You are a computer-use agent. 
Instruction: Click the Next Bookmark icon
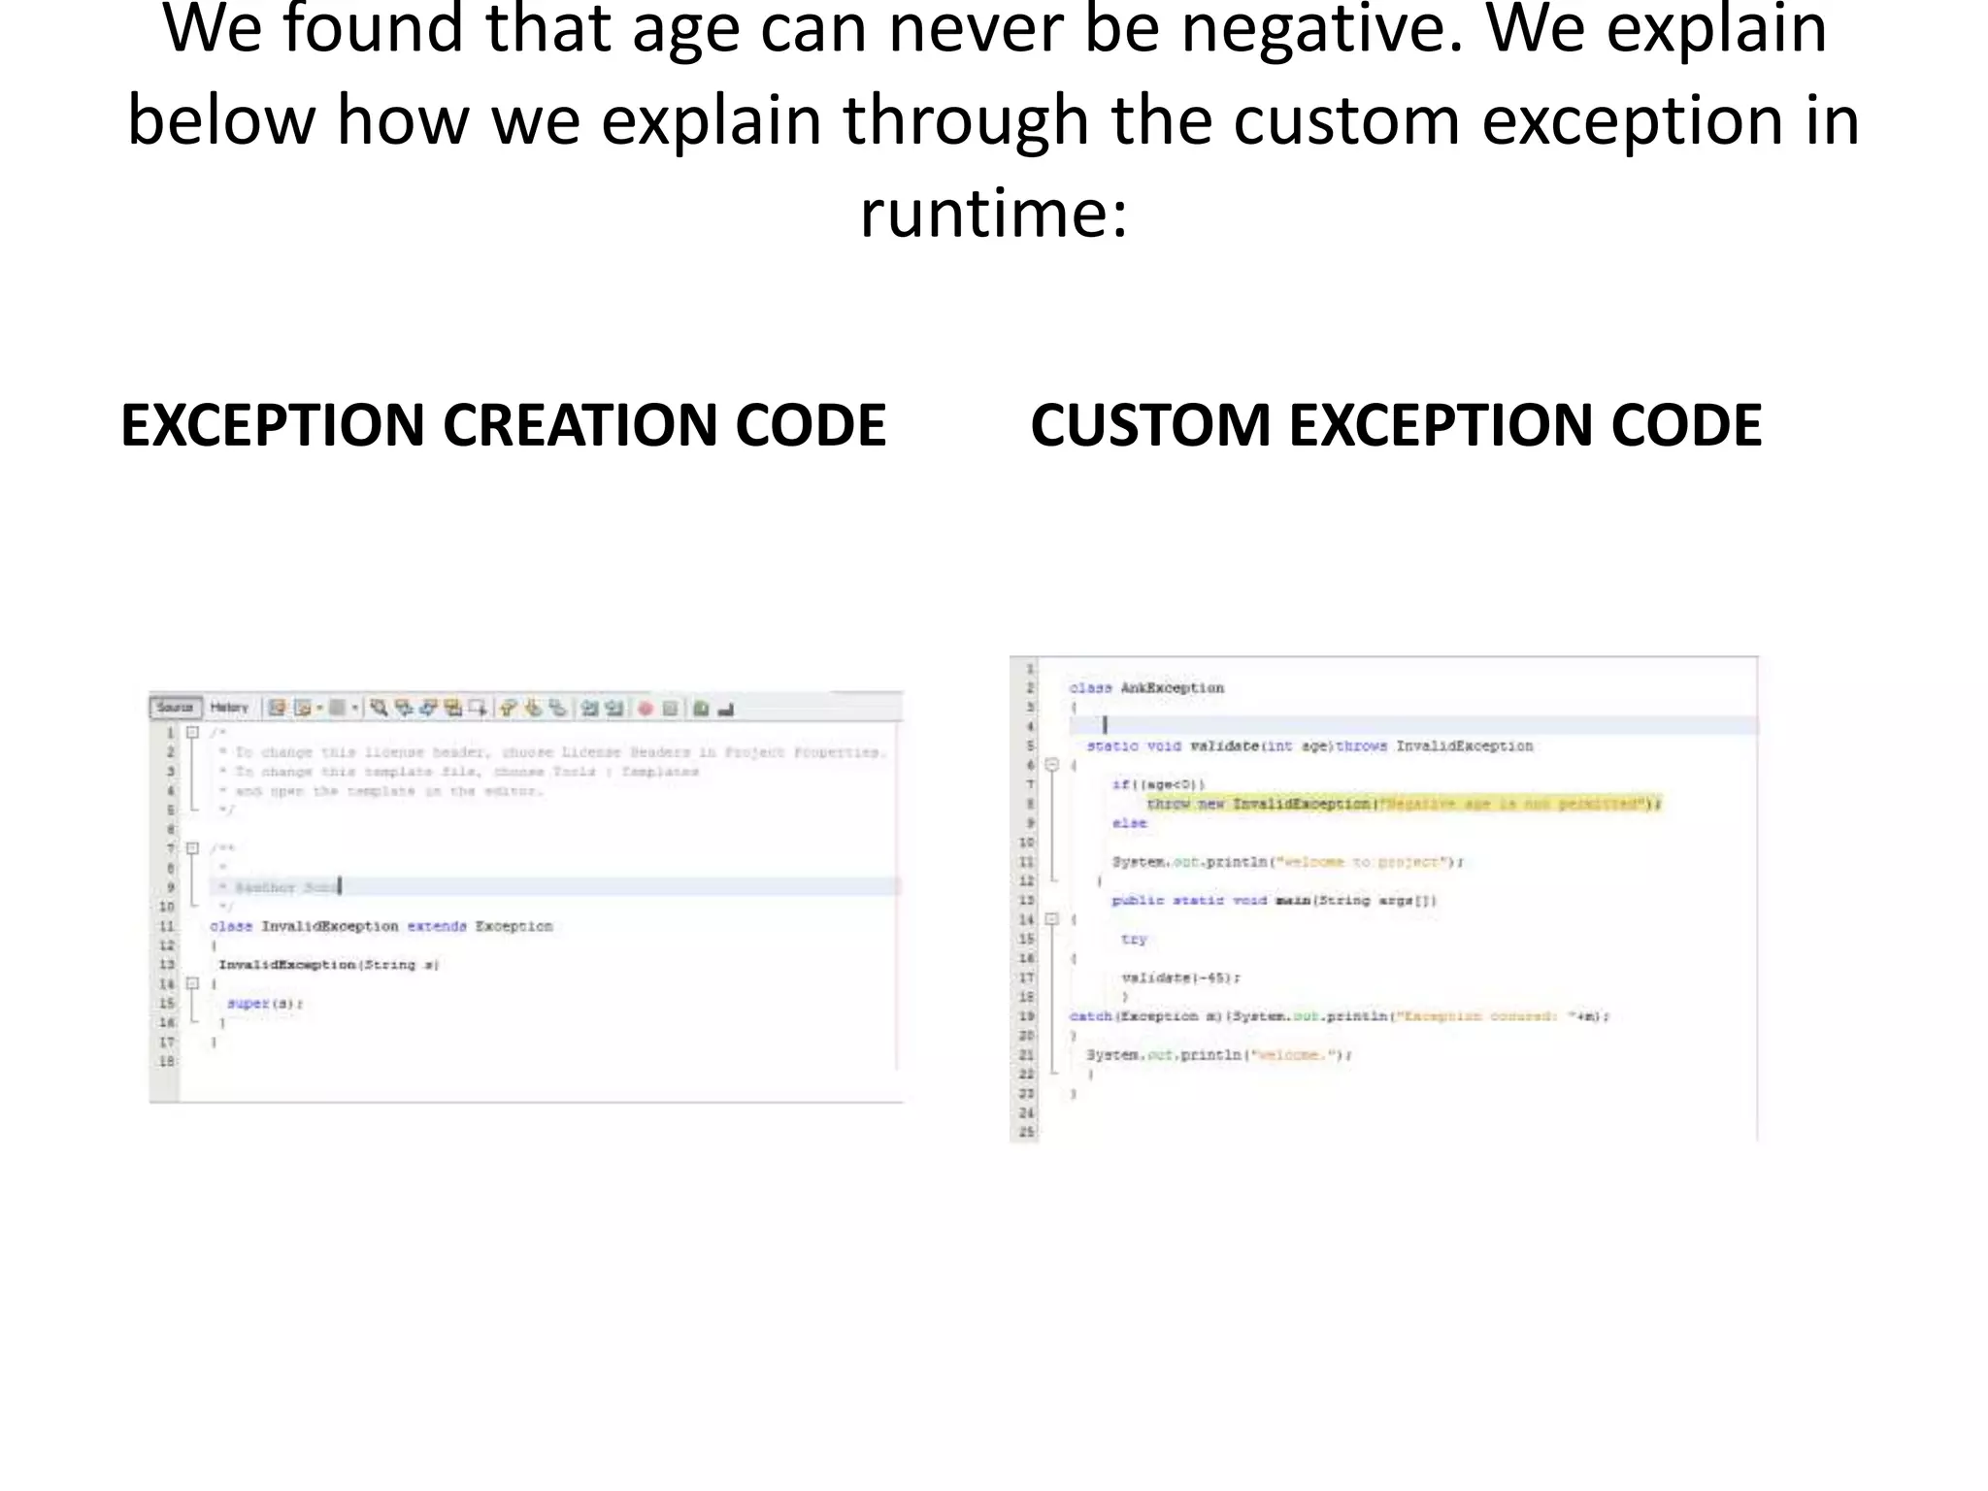click(533, 708)
